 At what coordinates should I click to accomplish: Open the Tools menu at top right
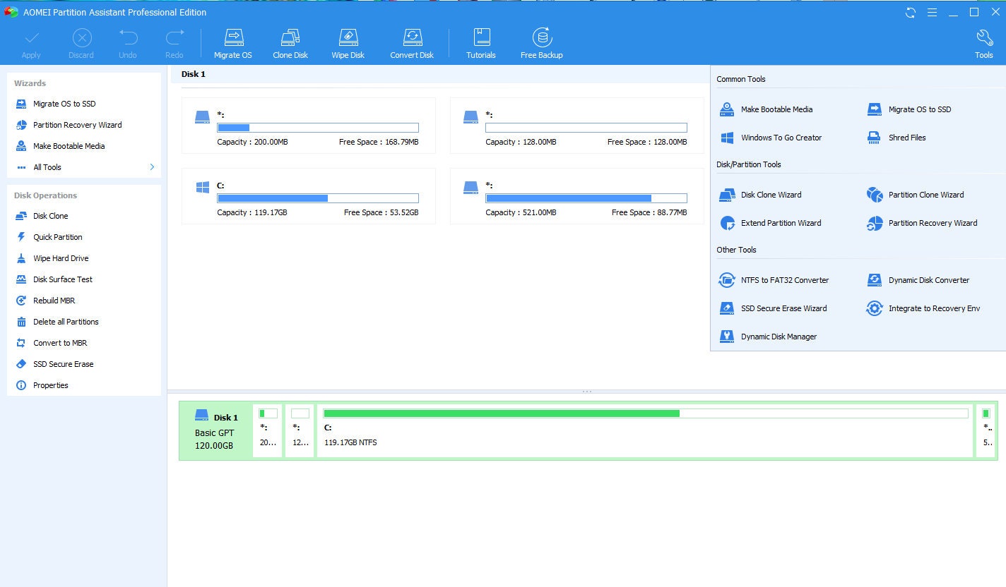[983, 41]
